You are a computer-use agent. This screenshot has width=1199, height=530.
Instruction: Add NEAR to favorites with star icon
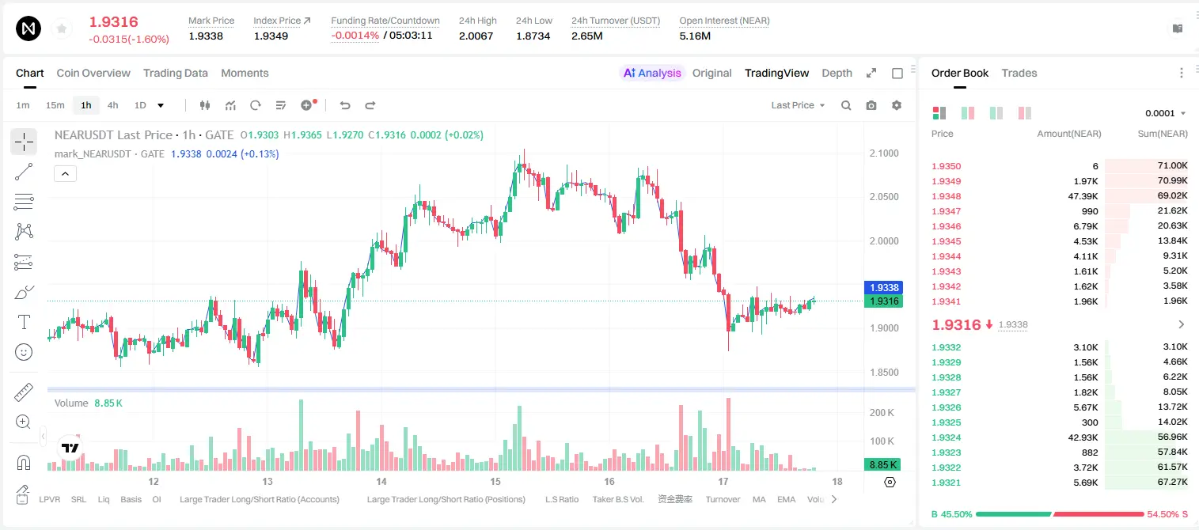tap(62, 29)
